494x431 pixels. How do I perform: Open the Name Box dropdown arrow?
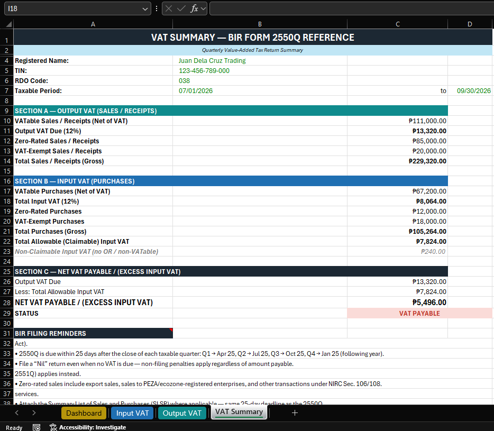coord(145,9)
